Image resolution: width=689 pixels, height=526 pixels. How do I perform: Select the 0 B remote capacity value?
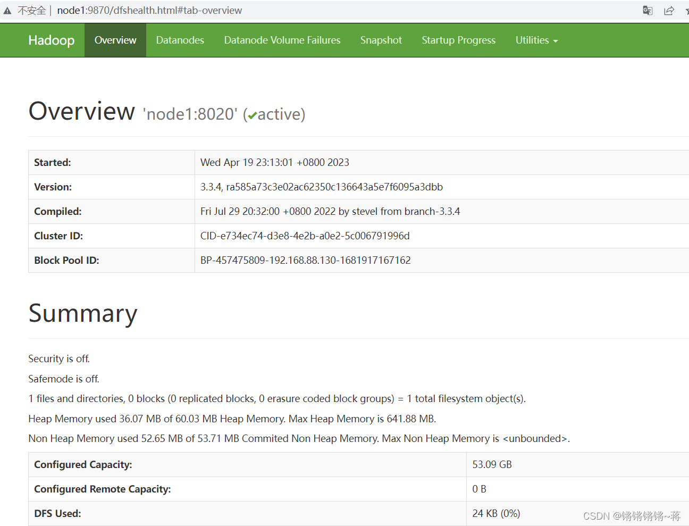click(480, 489)
